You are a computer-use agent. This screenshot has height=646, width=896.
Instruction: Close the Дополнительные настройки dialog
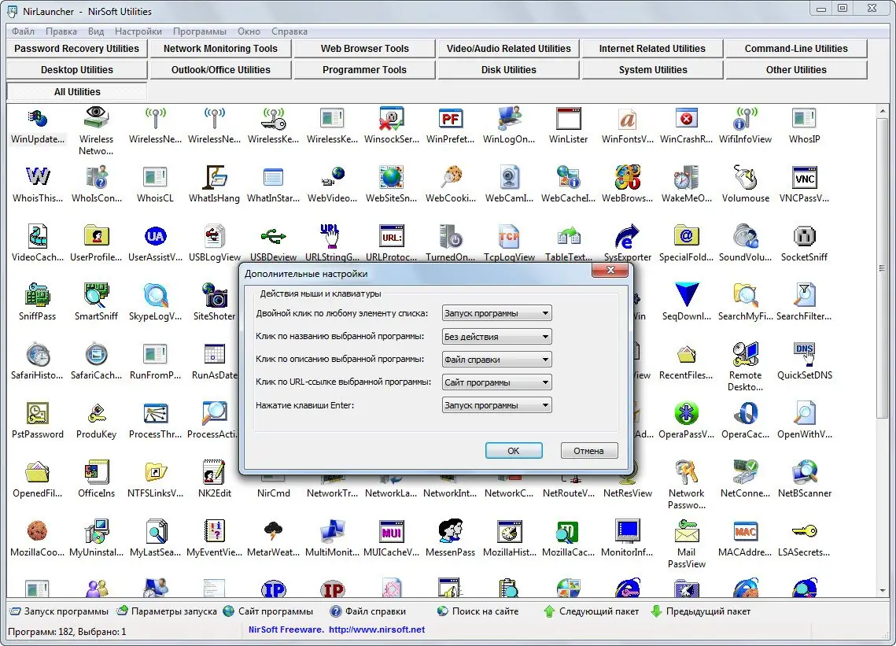coord(610,270)
